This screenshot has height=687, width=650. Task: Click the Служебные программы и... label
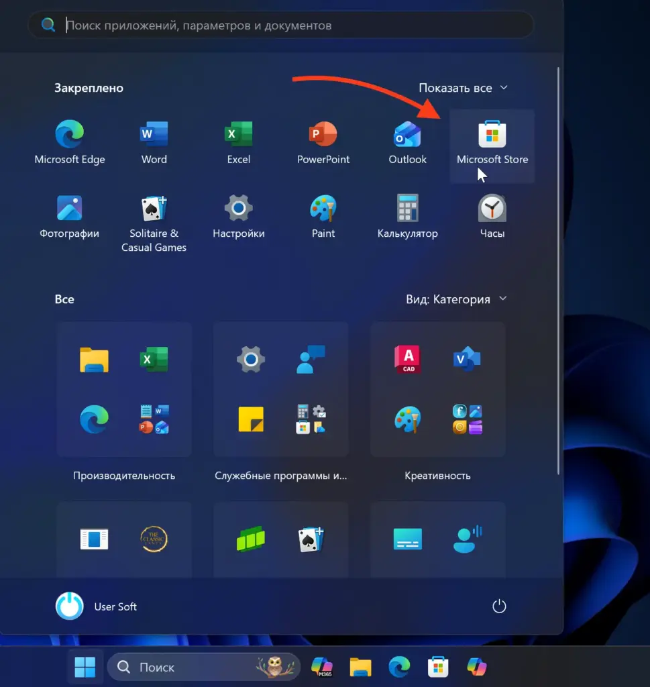pyautogui.click(x=281, y=476)
